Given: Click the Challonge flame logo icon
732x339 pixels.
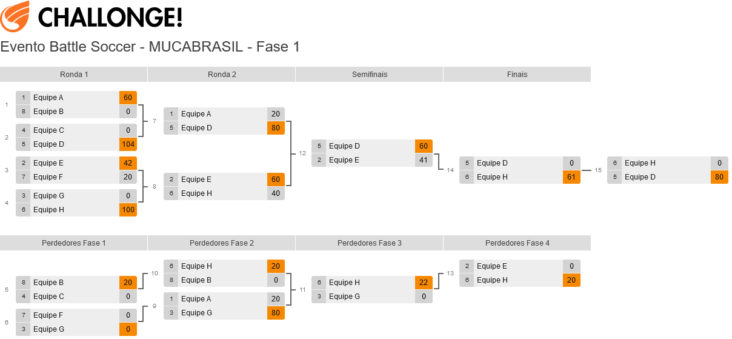Looking at the screenshot, I should [x=15, y=16].
